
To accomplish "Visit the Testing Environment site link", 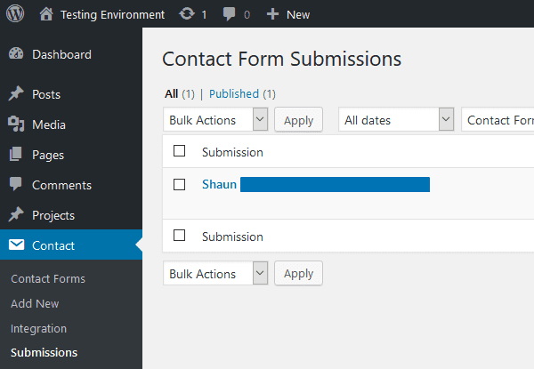I will [x=112, y=14].
